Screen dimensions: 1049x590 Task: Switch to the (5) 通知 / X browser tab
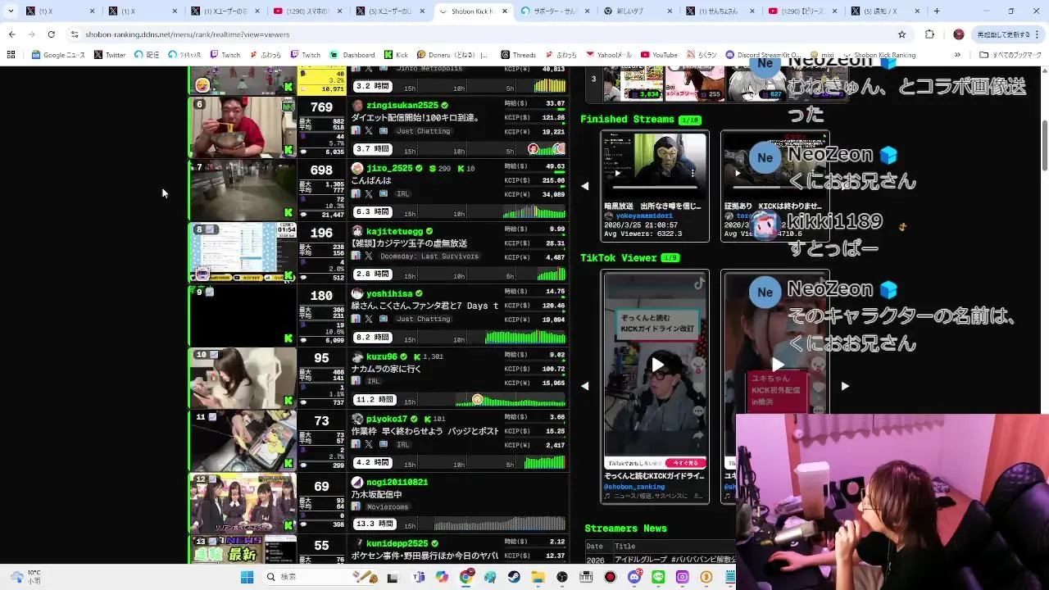point(885,11)
